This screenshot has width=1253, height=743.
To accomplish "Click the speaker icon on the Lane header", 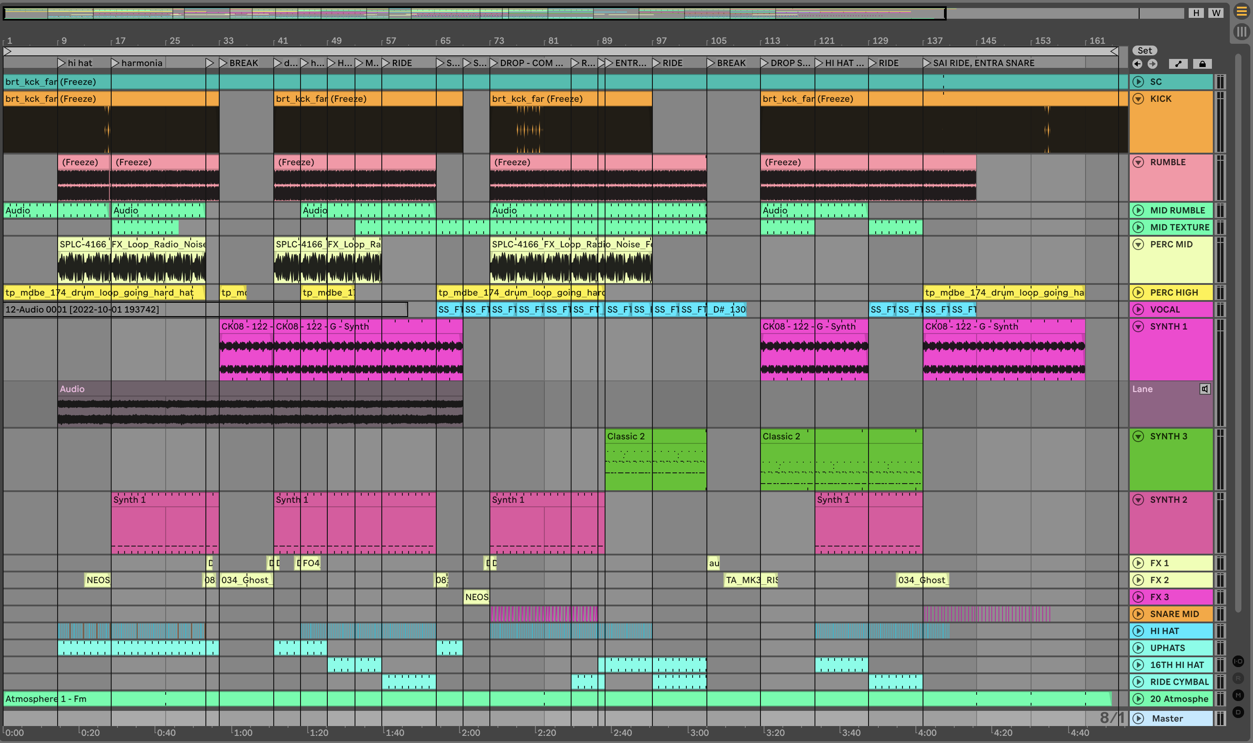I will click(x=1204, y=389).
